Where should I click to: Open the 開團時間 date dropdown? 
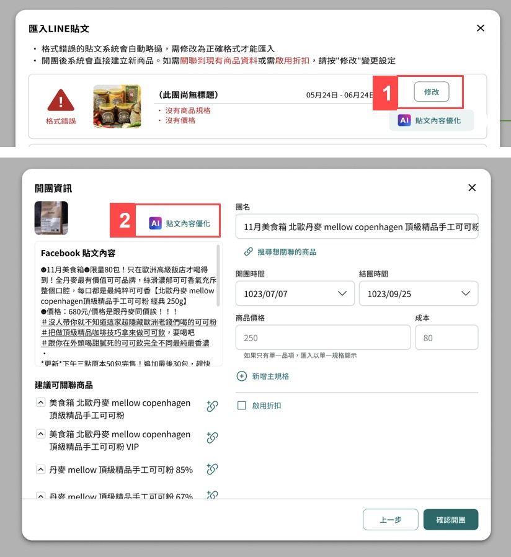click(x=295, y=293)
